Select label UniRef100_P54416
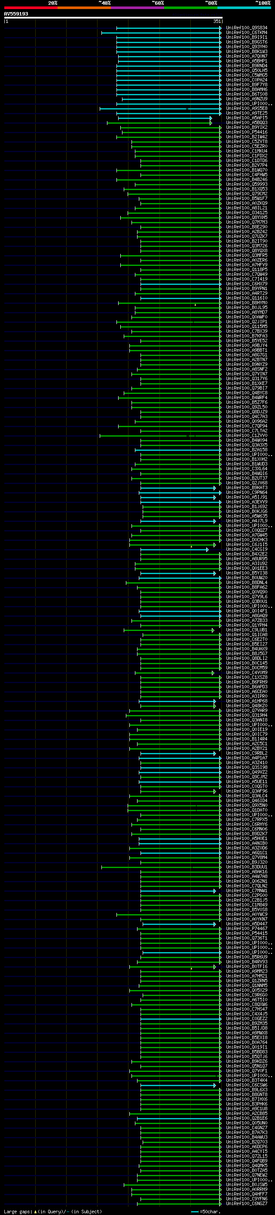This screenshot has height=1215, width=275. point(247,132)
